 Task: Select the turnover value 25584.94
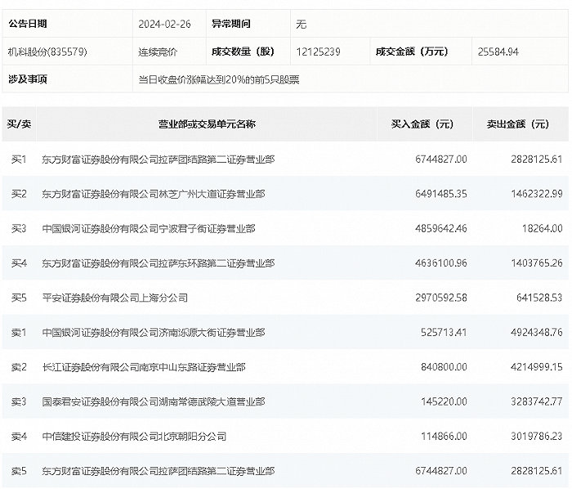pos(498,52)
